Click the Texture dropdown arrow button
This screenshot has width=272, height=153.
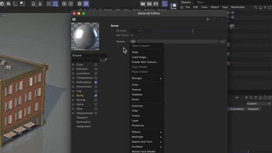click(x=133, y=42)
